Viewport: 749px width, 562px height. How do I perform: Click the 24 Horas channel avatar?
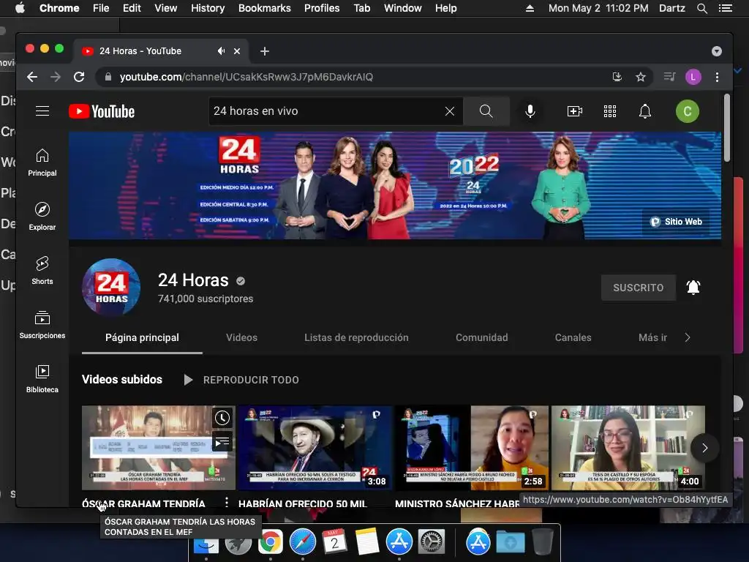[111, 287]
